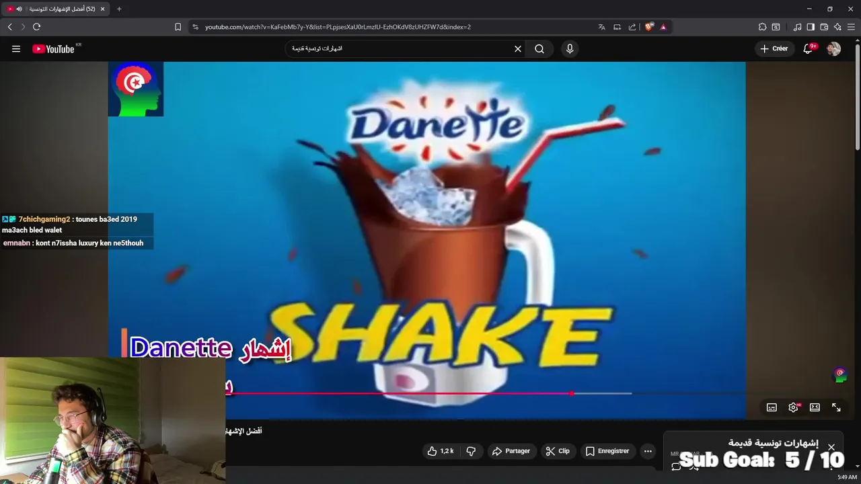Toggle theater mode in the player
Viewport: 861px width, 484px height.
[x=815, y=407]
